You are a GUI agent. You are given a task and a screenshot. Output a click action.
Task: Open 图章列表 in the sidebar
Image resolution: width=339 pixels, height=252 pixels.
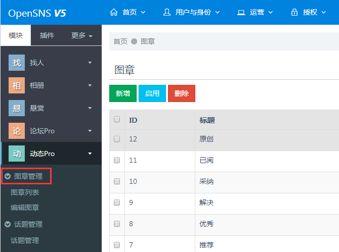[x=25, y=192]
